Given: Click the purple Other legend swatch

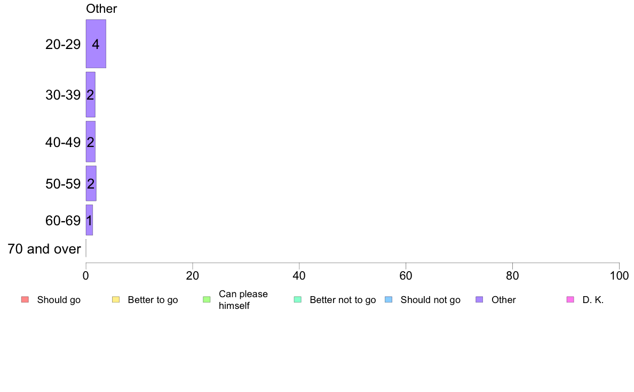Looking at the screenshot, I should click(480, 299).
